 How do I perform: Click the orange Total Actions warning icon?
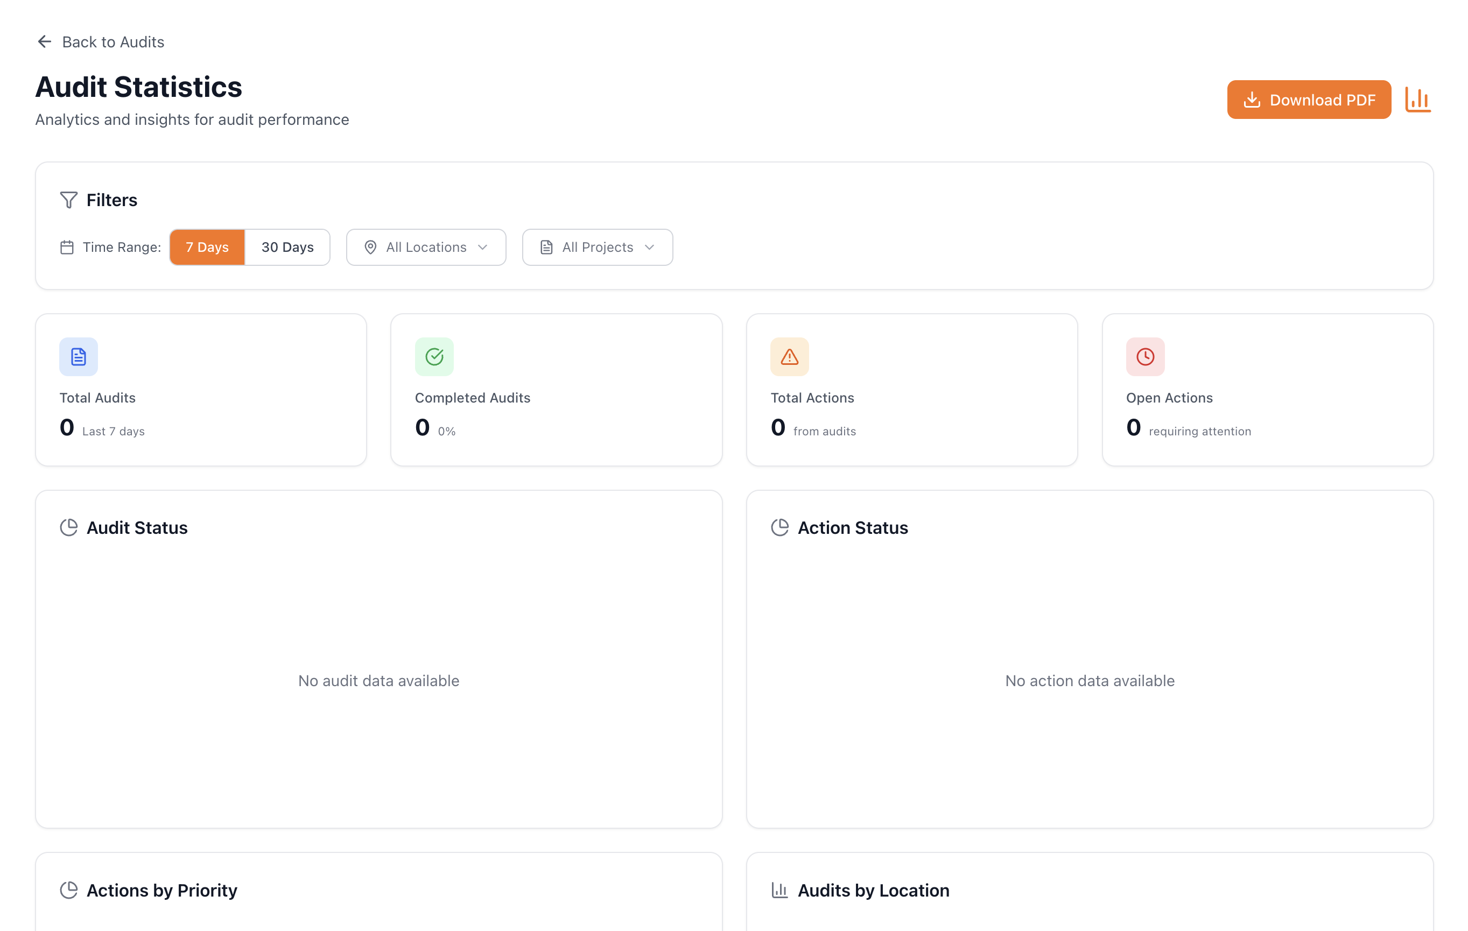click(790, 356)
